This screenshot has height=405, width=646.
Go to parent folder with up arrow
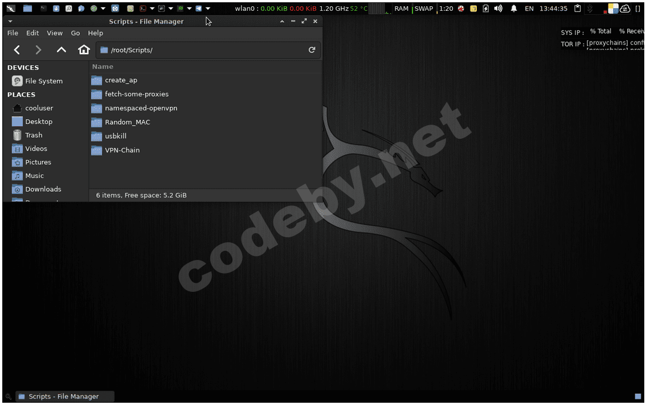(x=62, y=50)
